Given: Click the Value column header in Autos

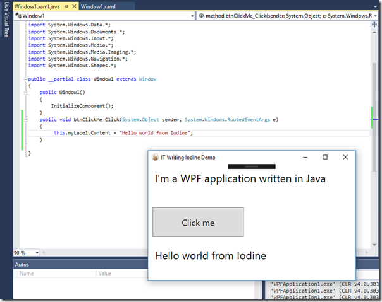Looking at the screenshot, I should [105, 274].
